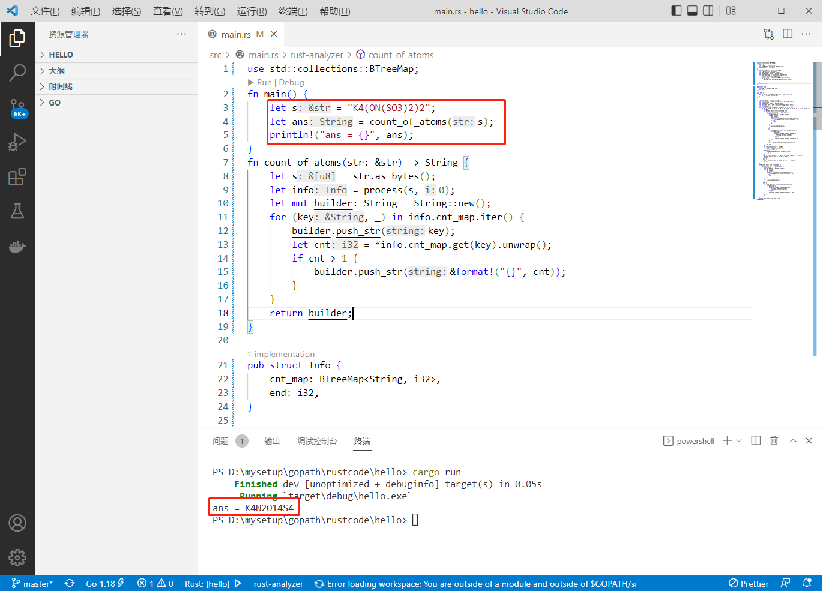This screenshot has height=591, width=823.
Task: Click Go 1.18 status bar item
Action: (x=104, y=583)
